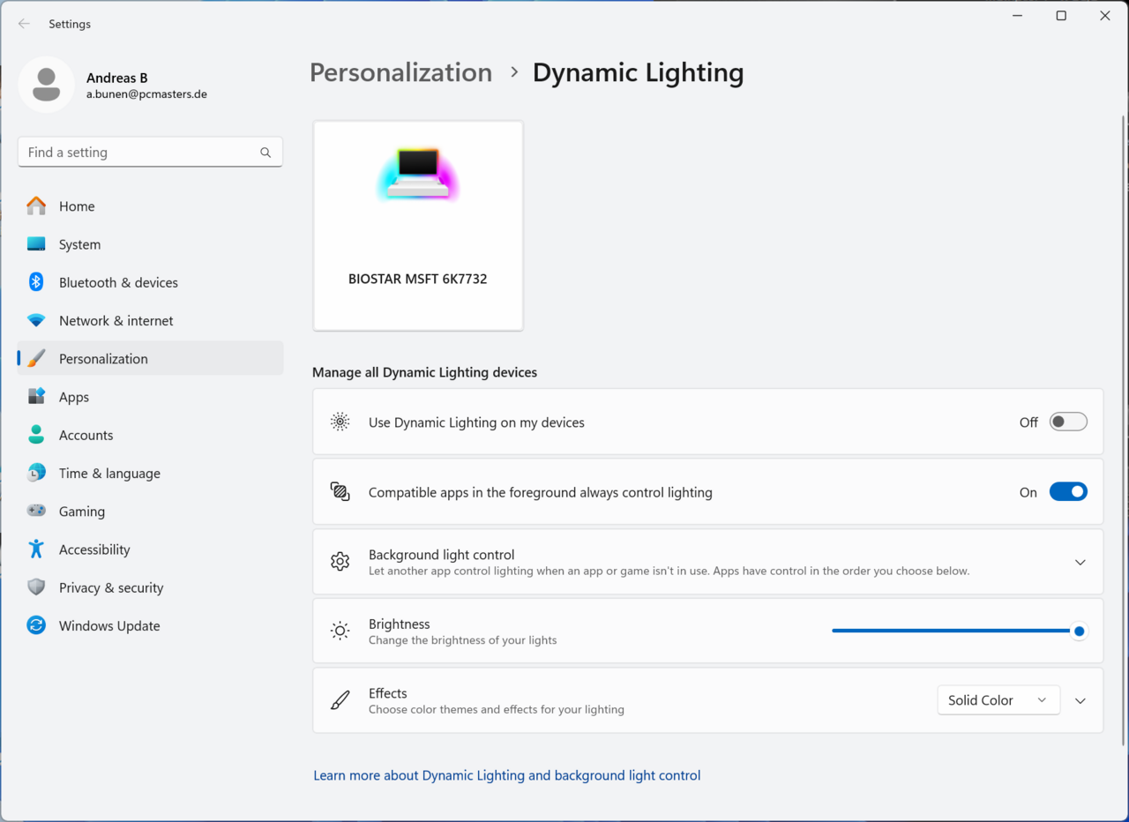
Task: Click the Accessibility figure icon
Action: click(36, 549)
